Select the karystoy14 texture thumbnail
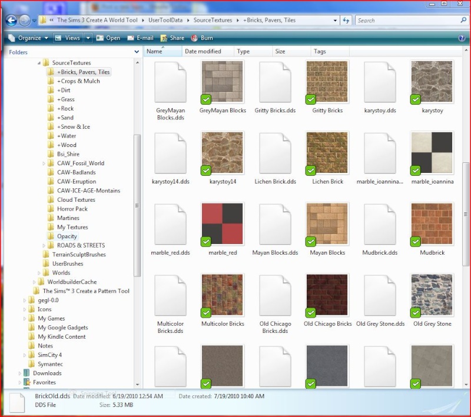 223,153
